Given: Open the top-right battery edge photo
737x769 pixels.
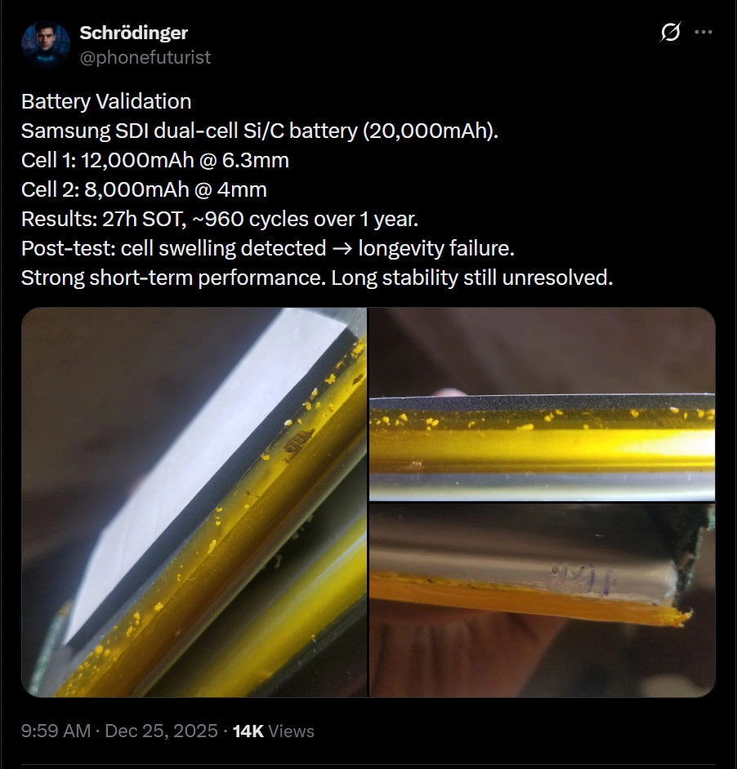Looking at the screenshot, I should tap(542, 404).
